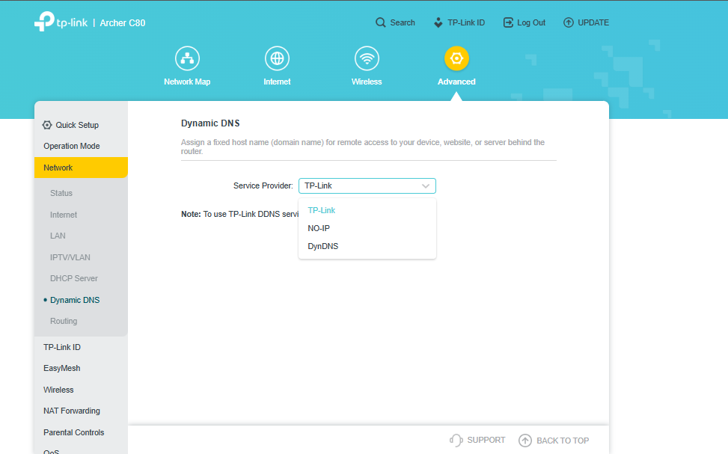The width and height of the screenshot is (728, 454).
Task: Click the Support headset icon
Action: point(456,441)
